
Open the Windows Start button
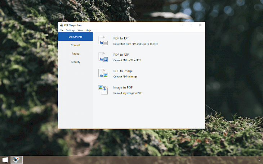click(x=5, y=160)
